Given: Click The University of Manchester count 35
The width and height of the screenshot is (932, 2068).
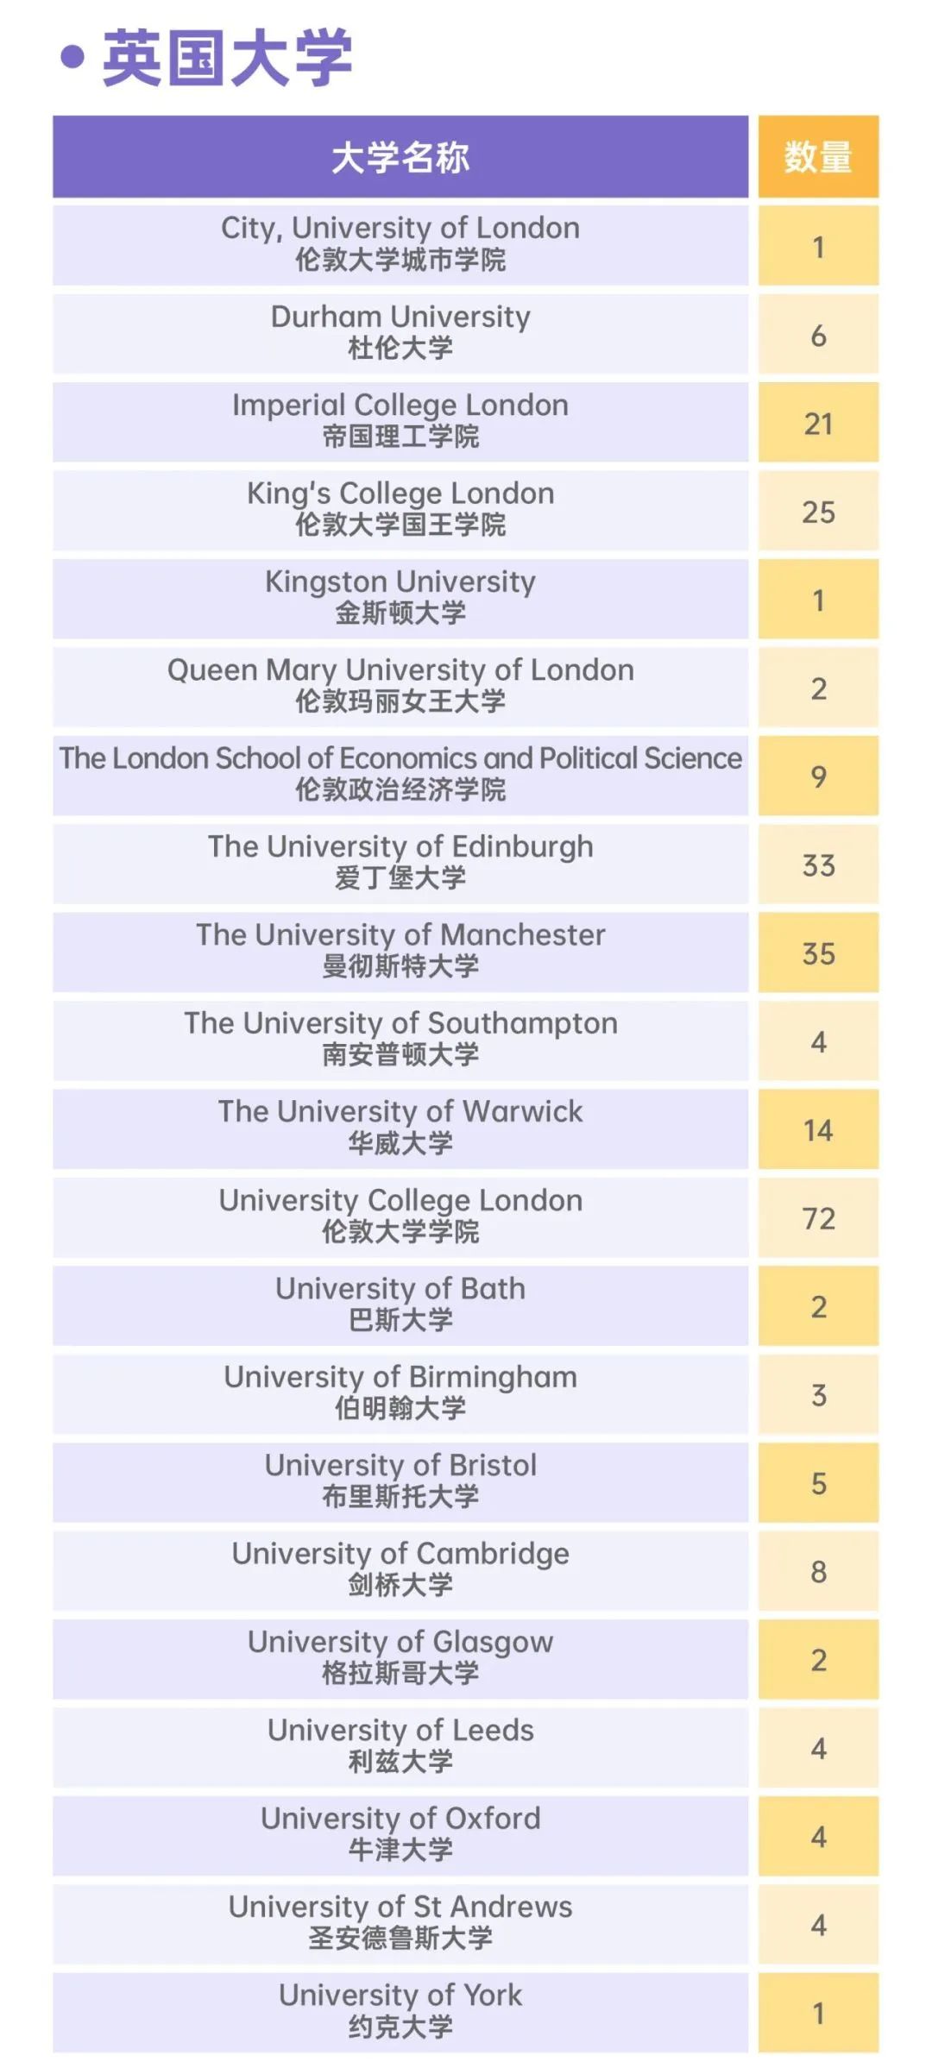Looking at the screenshot, I should coord(818,952).
